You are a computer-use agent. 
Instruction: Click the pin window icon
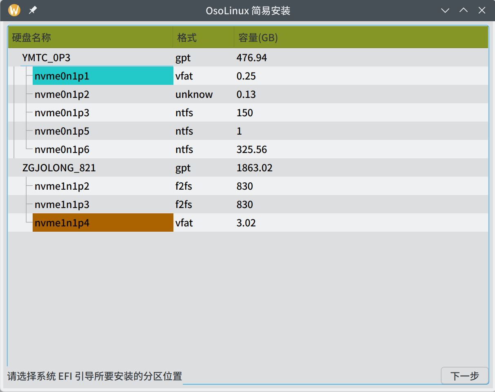pos(33,10)
